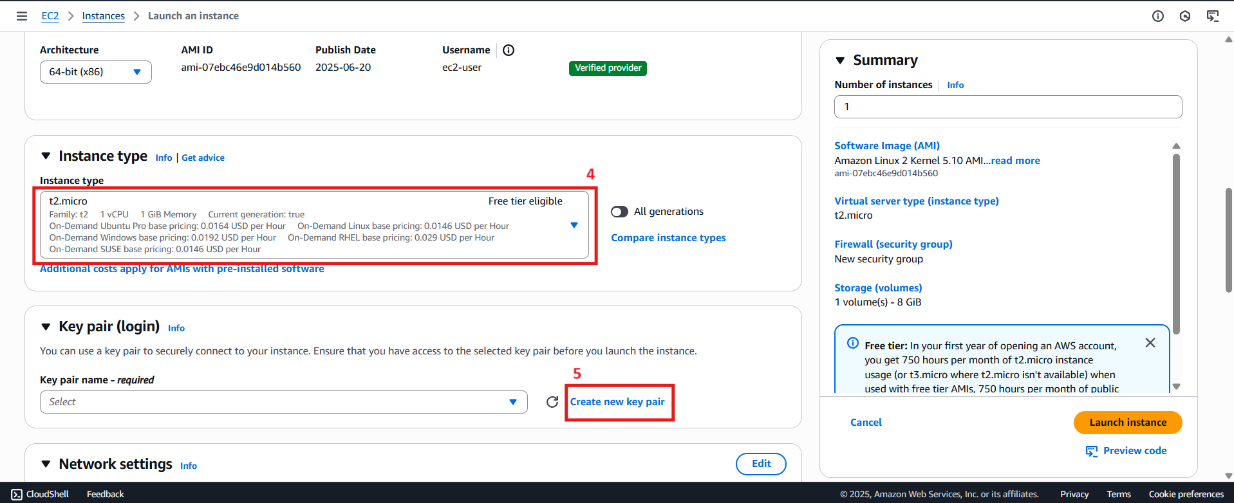This screenshot has height=503, width=1234.
Task: Click Preview code link text
Action: (x=1135, y=451)
